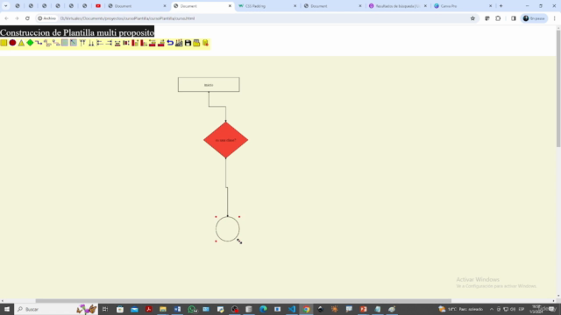The width and height of the screenshot is (561, 315).
Task: Click the factory building toolbar icon
Action: point(179,43)
